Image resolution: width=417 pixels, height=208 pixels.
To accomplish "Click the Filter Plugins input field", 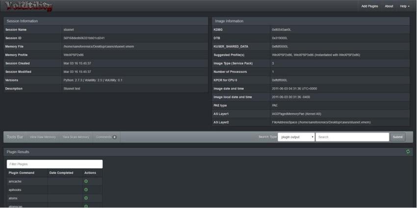I will click(54, 164).
